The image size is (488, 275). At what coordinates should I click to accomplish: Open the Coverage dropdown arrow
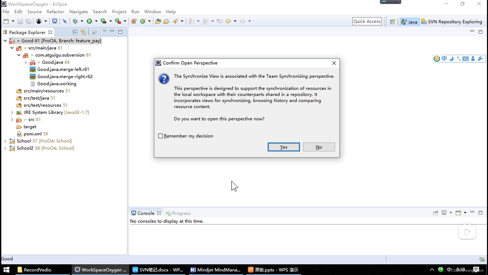pyautogui.click(x=111, y=21)
